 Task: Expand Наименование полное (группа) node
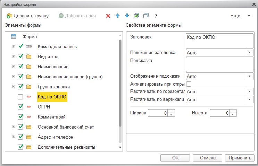coord(13,77)
